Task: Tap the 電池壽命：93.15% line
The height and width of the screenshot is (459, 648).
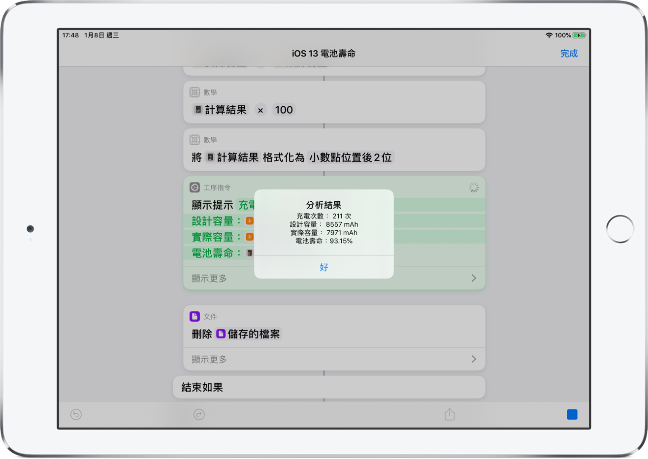Action: tap(324, 241)
